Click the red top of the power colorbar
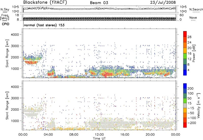The width and height of the screenshot is (203, 140). click(x=185, y=34)
